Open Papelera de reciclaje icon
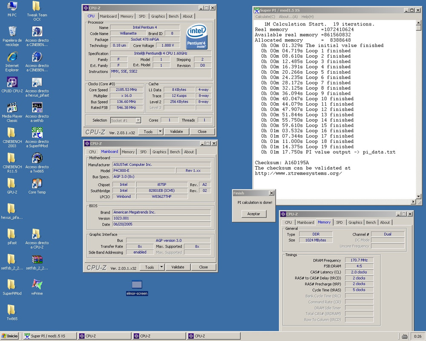Image resolution: width=426 pixels, height=341 pixels. (12, 36)
